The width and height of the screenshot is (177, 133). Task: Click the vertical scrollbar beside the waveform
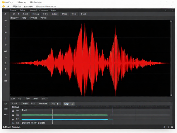point(171,58)
